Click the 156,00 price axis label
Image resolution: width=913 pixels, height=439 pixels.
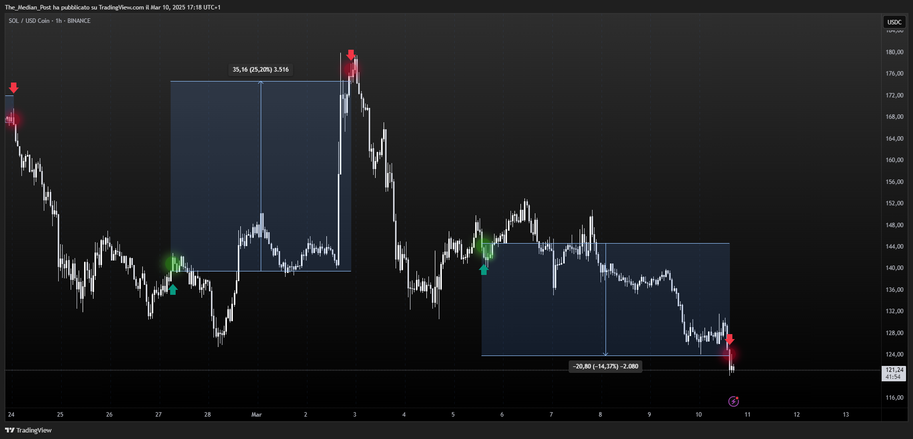tap(894, 182)
